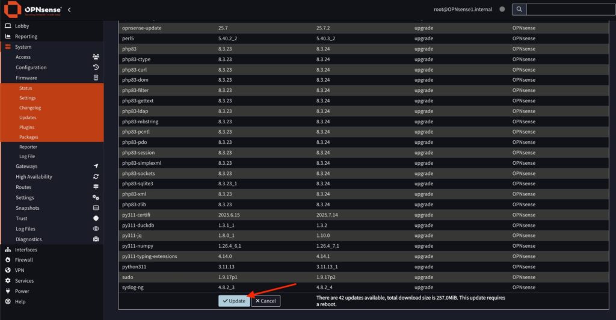Click the OPNsense logo

(32, 10)
